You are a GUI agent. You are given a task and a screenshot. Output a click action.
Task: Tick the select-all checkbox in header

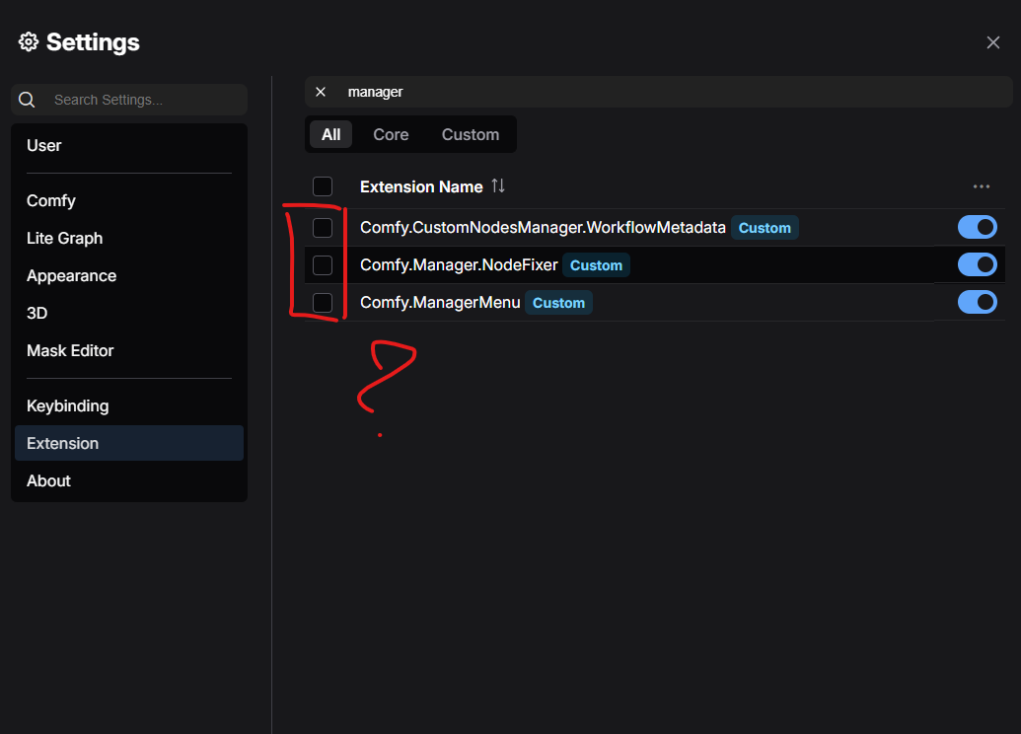(x=323, y=186)
